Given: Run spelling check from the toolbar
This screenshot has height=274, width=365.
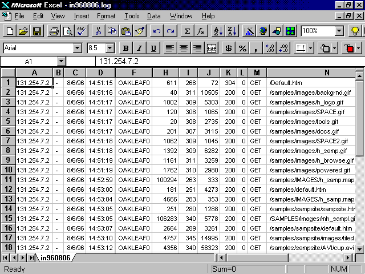Looking at the screenshot, I should click(x=80, y=31).
